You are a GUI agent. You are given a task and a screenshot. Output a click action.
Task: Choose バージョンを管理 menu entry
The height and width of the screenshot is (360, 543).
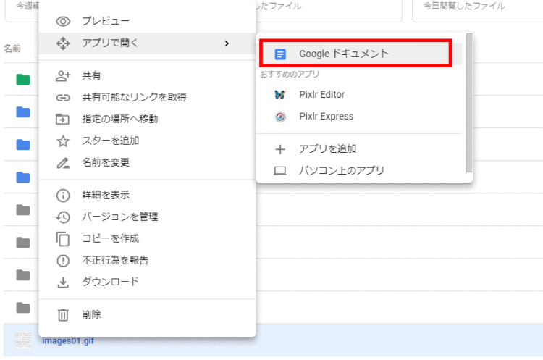119,217
